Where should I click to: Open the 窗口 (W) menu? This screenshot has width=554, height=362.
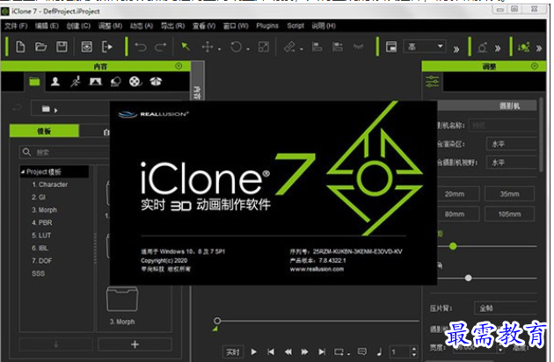point(236,25)
